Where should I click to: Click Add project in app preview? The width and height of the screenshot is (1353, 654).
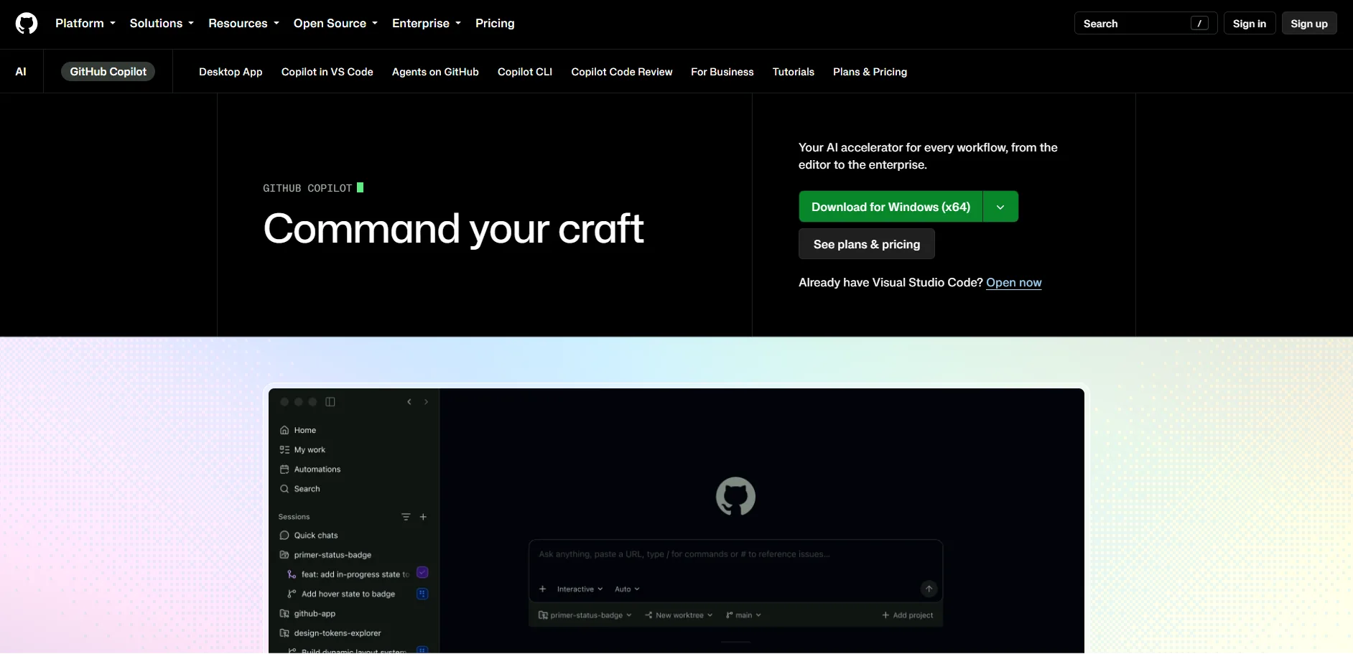908,615
